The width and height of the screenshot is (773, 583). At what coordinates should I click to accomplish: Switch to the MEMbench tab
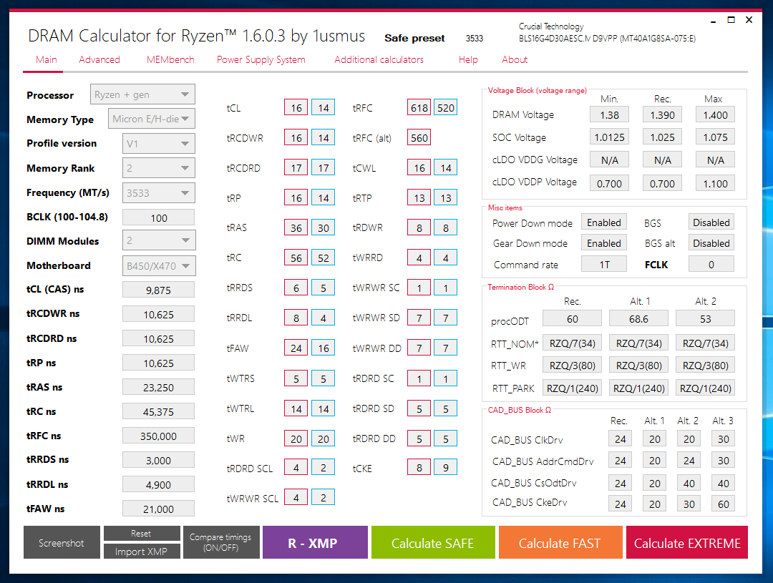click(x=170, y=59)
